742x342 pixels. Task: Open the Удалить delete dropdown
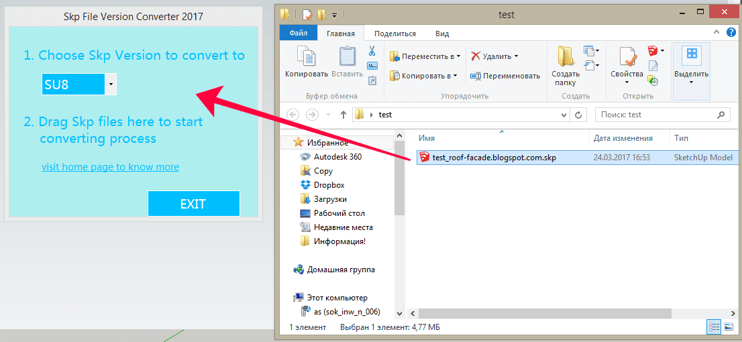point(494,56)
